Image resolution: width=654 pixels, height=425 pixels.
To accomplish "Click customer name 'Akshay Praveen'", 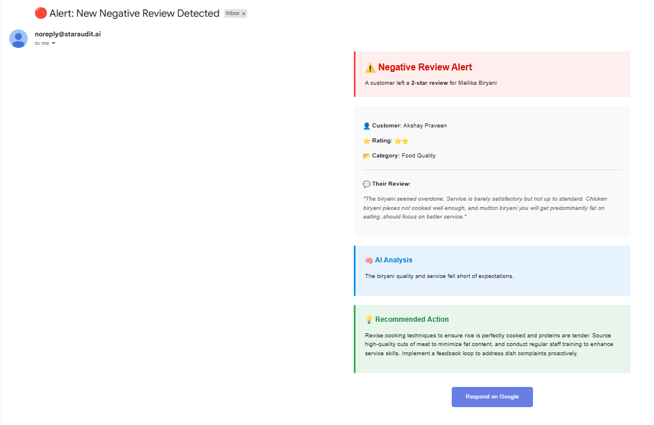I will (x=425, y=126).
